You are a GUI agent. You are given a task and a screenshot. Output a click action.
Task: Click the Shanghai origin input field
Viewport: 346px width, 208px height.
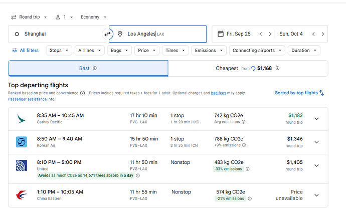pyautogui.click(x=57, y=34)
